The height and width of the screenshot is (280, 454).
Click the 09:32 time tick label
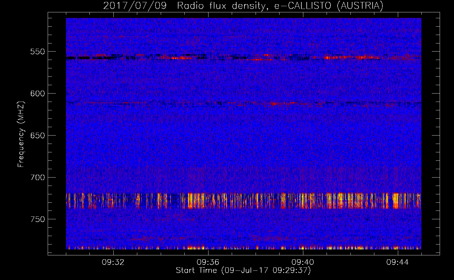(113, 262)
